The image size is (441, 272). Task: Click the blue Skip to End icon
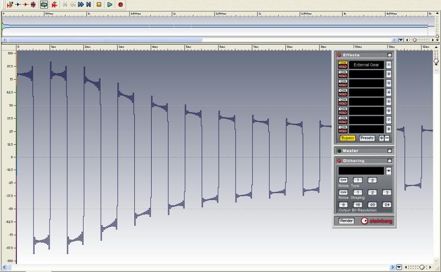tap(88, 4)
